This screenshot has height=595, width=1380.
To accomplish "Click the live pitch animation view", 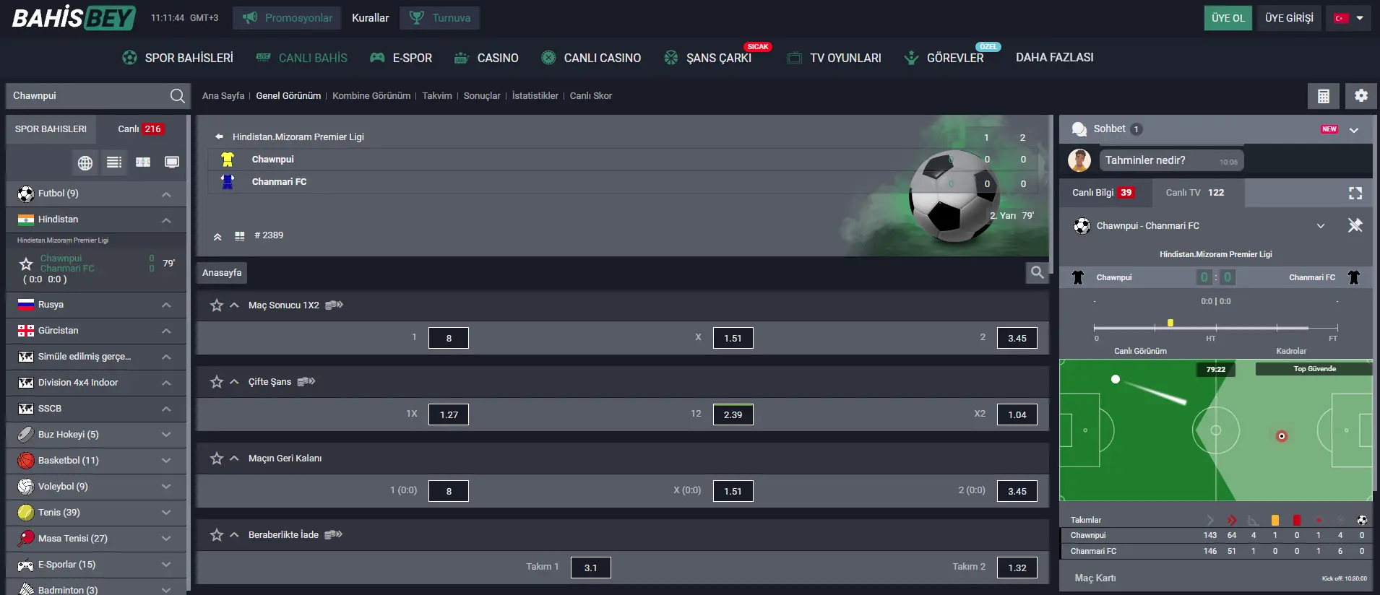I will click(x=1216, y=430).
